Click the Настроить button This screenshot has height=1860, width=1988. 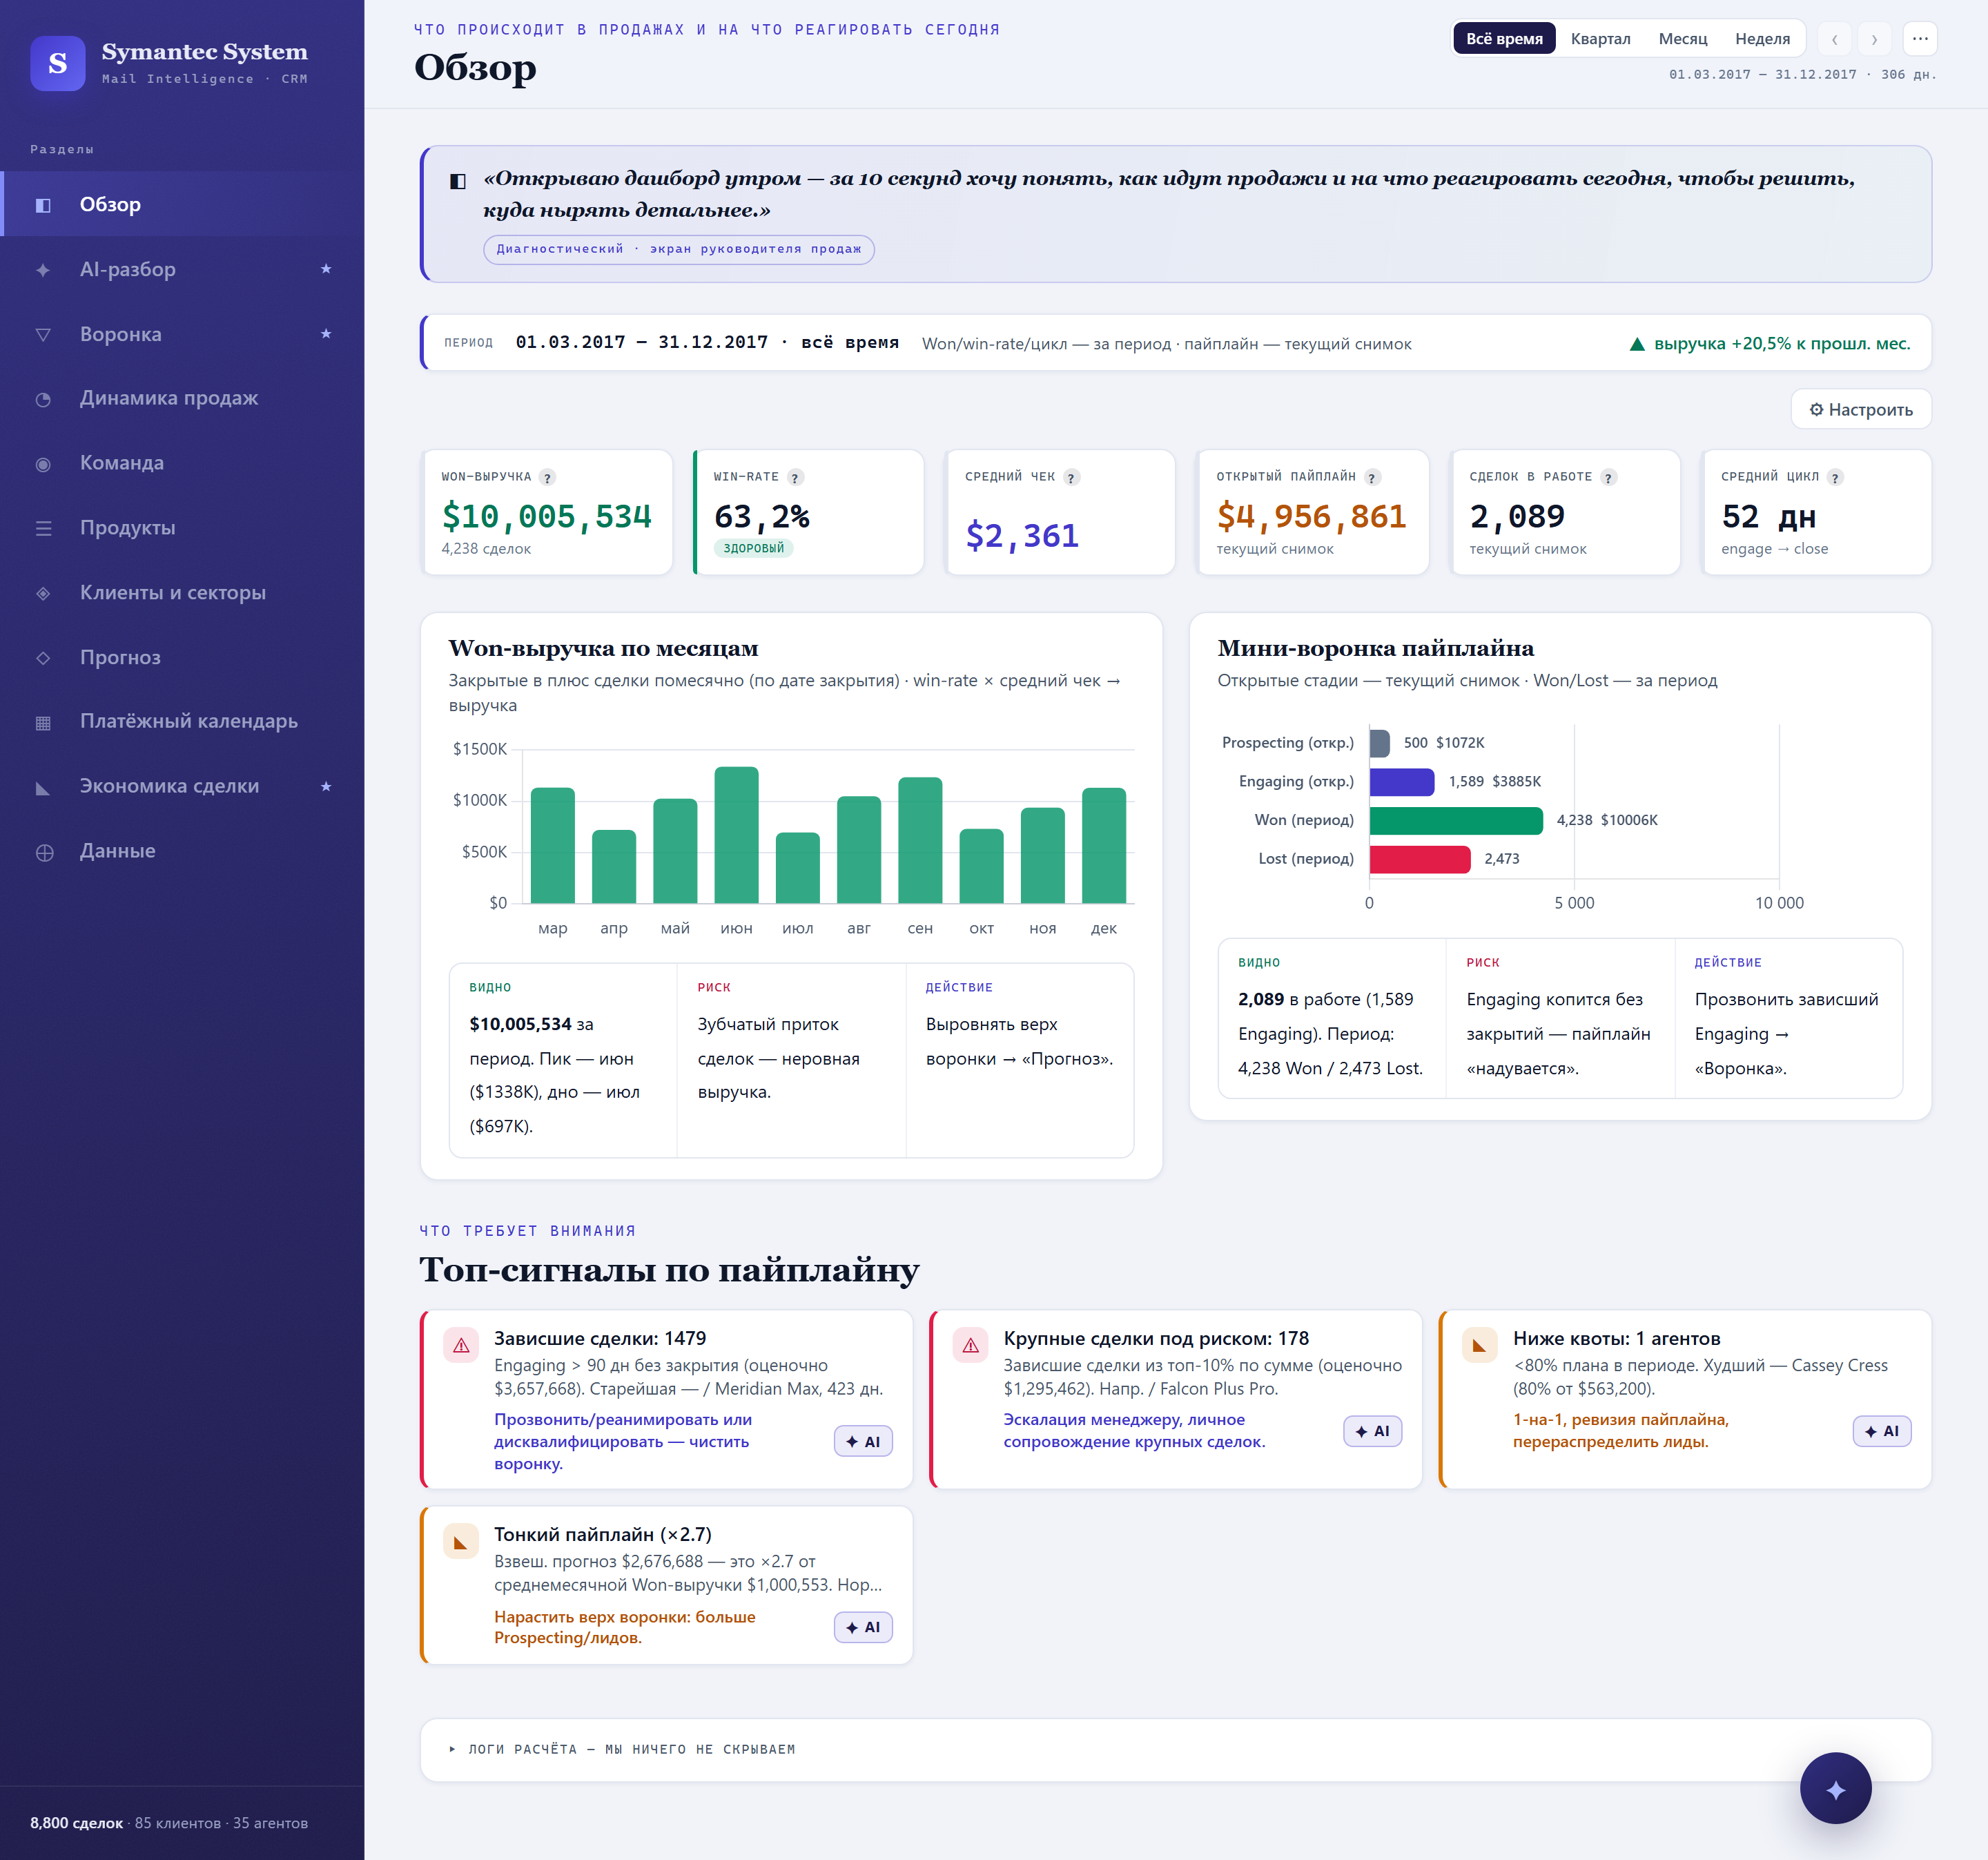1861,409
